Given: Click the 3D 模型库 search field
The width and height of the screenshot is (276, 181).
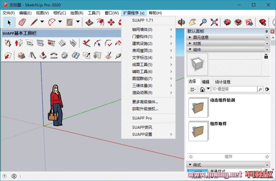Looking at the screenshot, I should (x=234, y=89).
